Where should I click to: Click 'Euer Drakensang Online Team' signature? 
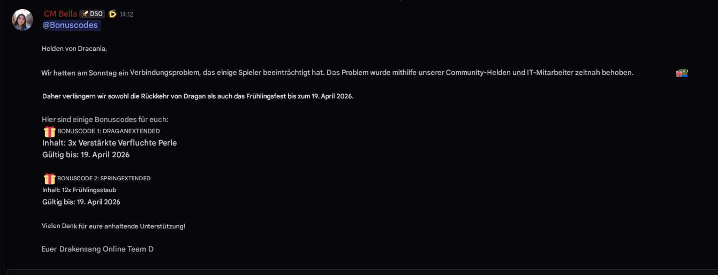tap(97, 249)
